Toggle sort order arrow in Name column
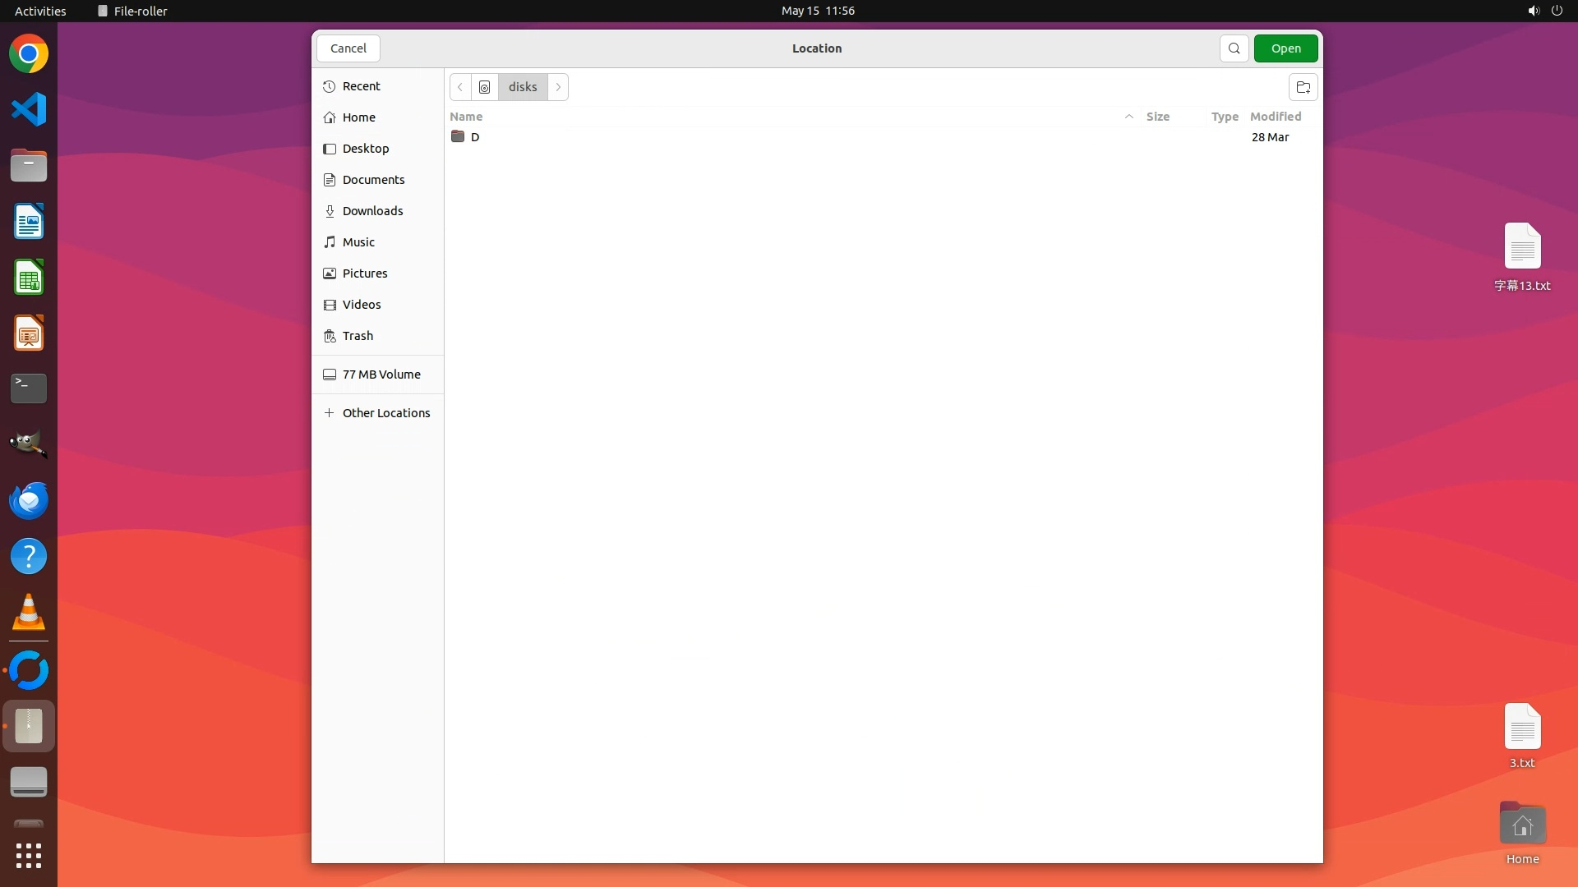1578x887 pixels. pyautogui.click(x=1128, y=117)
